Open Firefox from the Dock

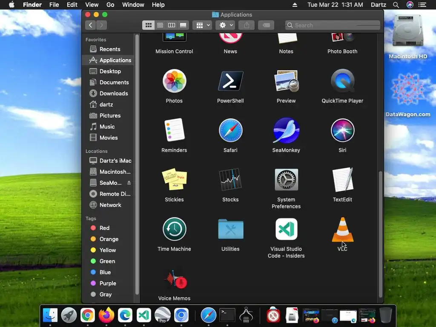106,316
